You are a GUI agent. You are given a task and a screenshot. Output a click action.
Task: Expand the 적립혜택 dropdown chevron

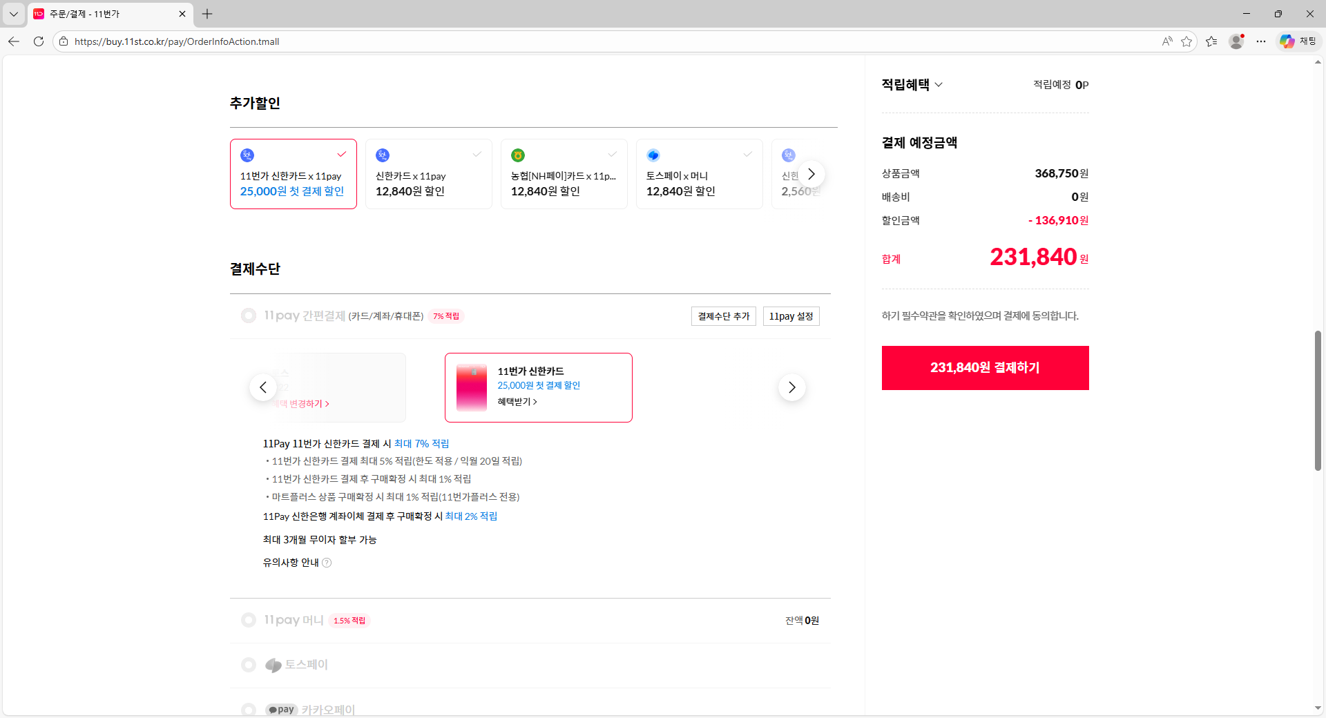(939, 85)
